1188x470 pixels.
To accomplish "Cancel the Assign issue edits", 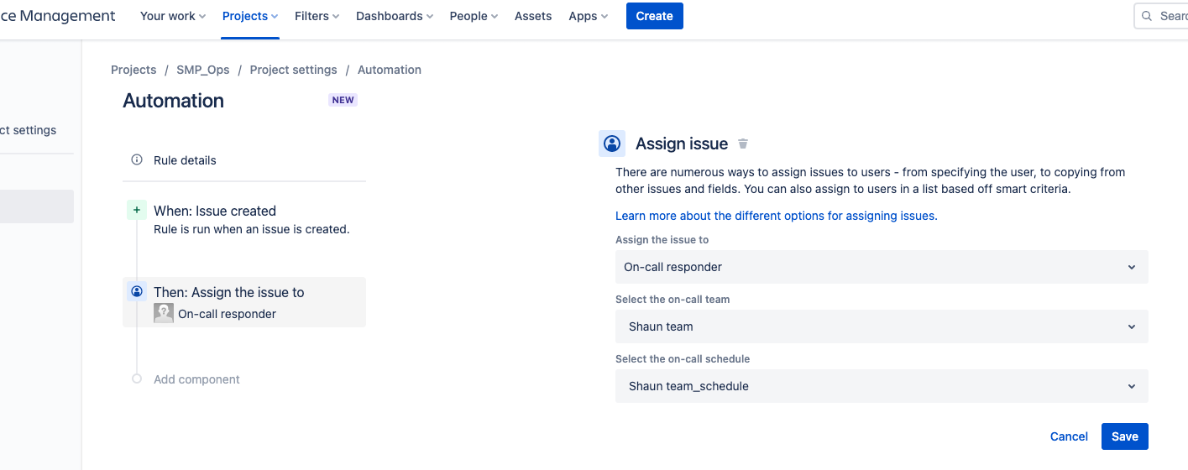I will (1069, 436).
